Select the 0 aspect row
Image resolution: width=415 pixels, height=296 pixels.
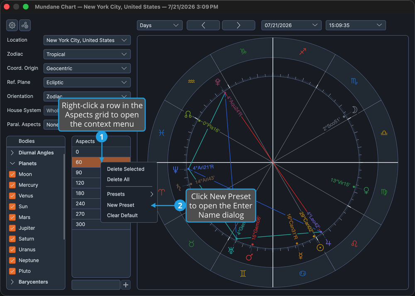point(101,152)
